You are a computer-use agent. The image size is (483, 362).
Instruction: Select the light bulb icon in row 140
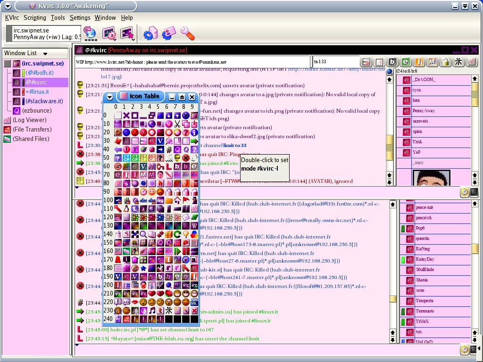click(x=186, y=234)
